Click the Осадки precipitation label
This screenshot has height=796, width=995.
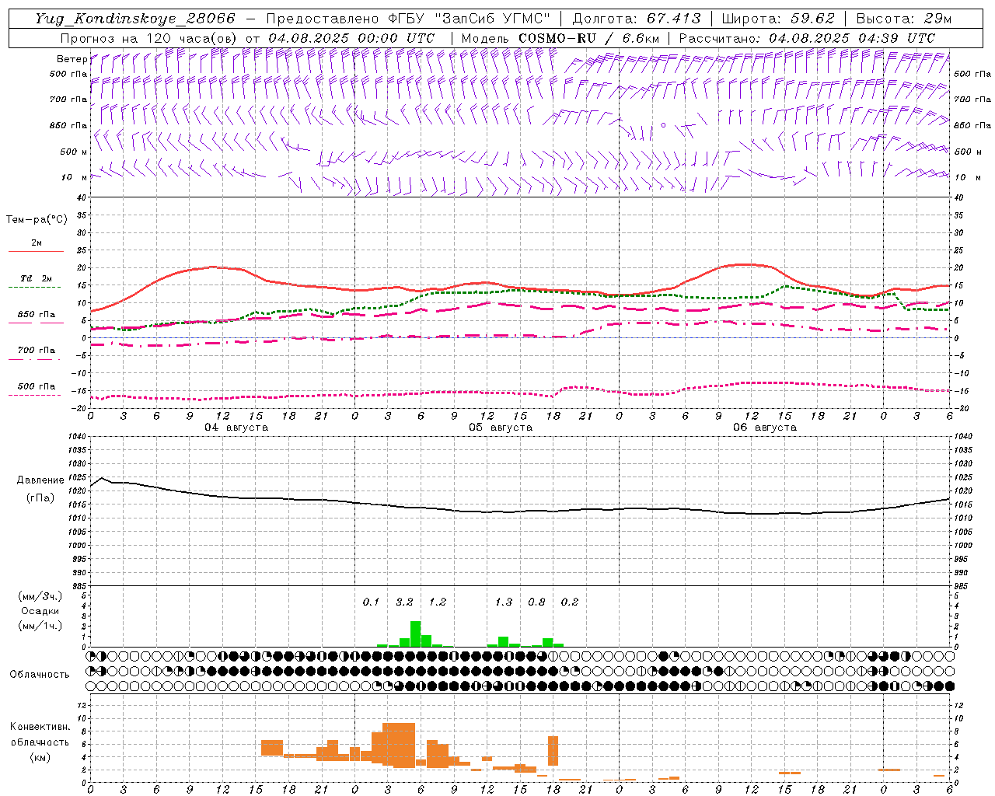(x=40, y=611)
